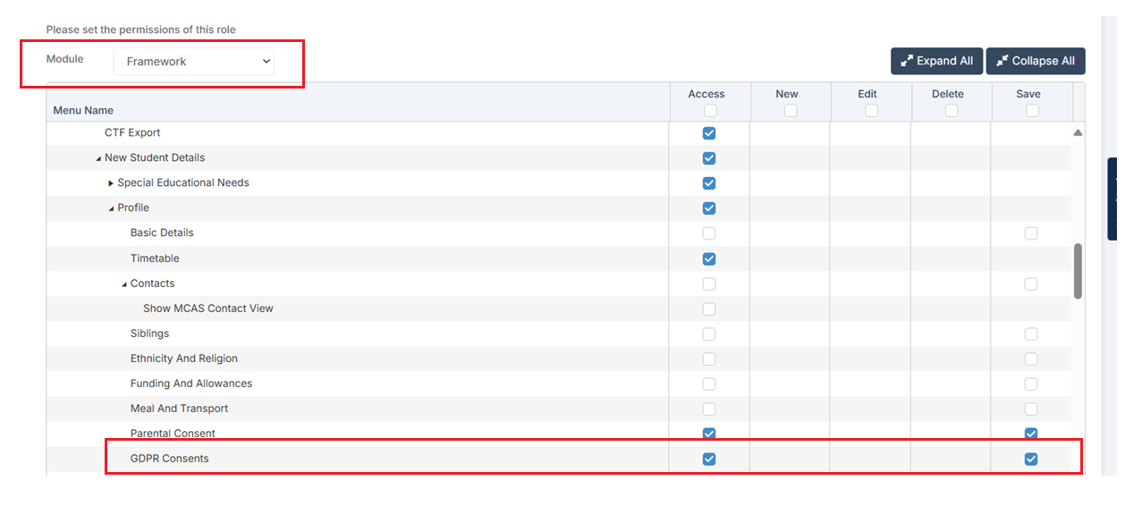
Task: Toggle the New column header checkbox
Action: click(x=791, y=111)
